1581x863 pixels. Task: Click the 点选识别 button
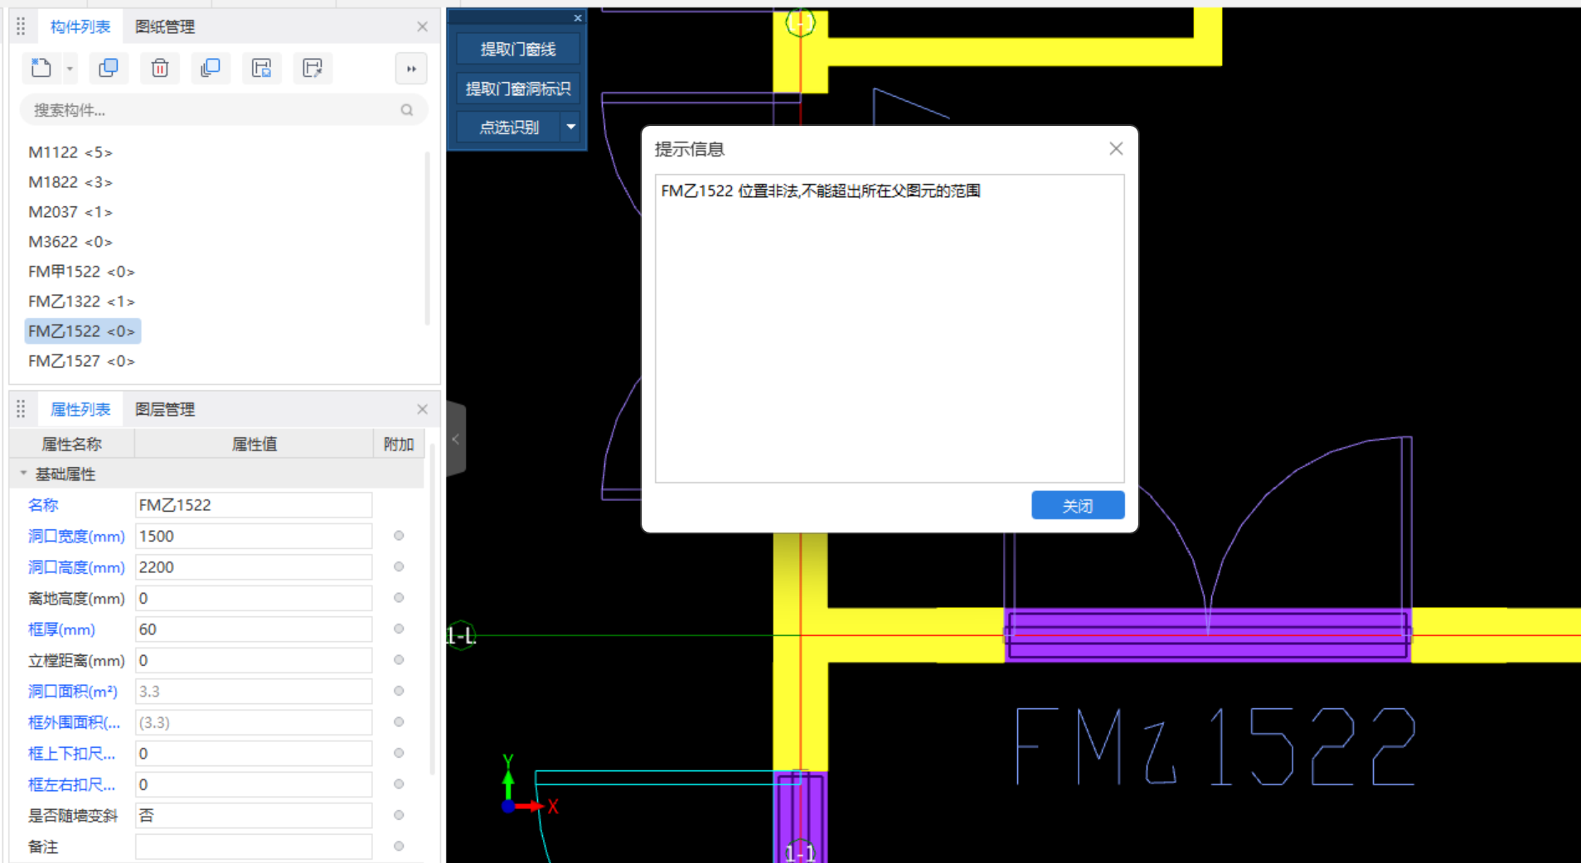509,128
